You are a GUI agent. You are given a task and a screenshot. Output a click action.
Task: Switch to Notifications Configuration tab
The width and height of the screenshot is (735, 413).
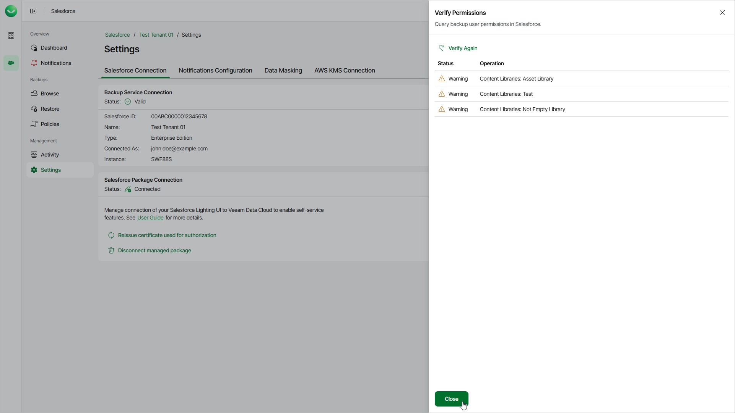[215, 71]
